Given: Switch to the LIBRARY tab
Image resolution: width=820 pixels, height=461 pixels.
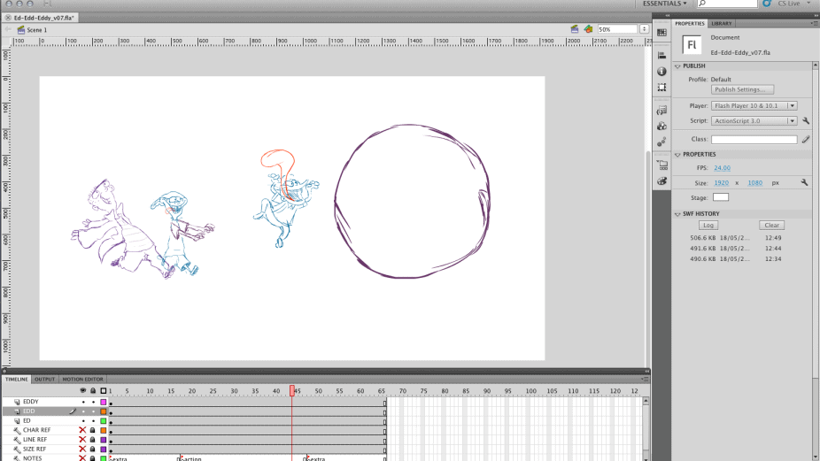Looking at the screenshot, I should 721,23.
